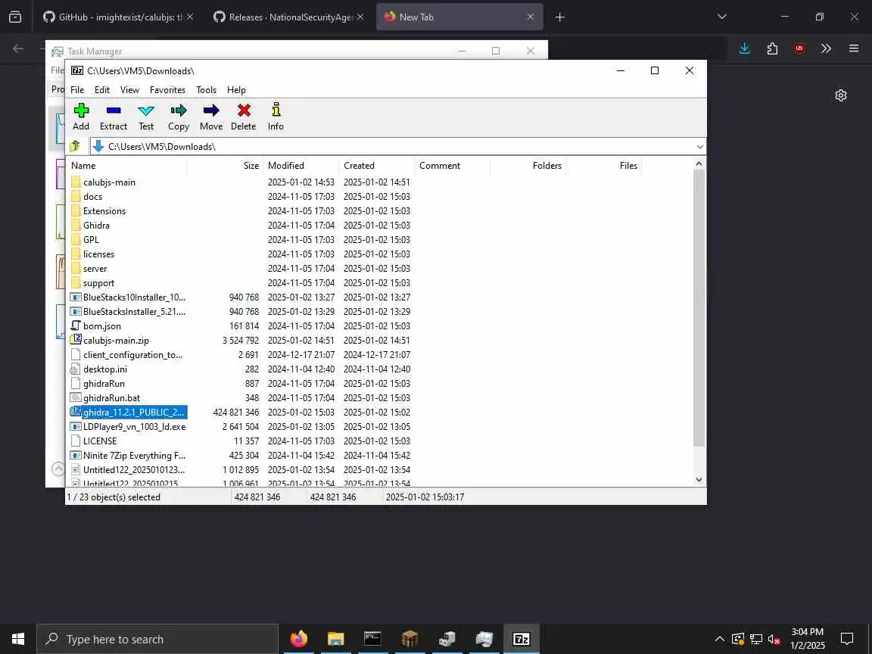Open the Tools menu
Image resolution: width=872 pixels, height=654 pixels.
(207, 89)
